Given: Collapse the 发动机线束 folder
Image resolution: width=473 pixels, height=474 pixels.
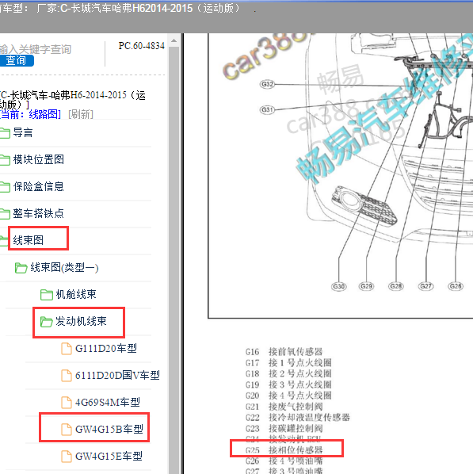Looking at the screenshot, I should [x=81, y=321].
